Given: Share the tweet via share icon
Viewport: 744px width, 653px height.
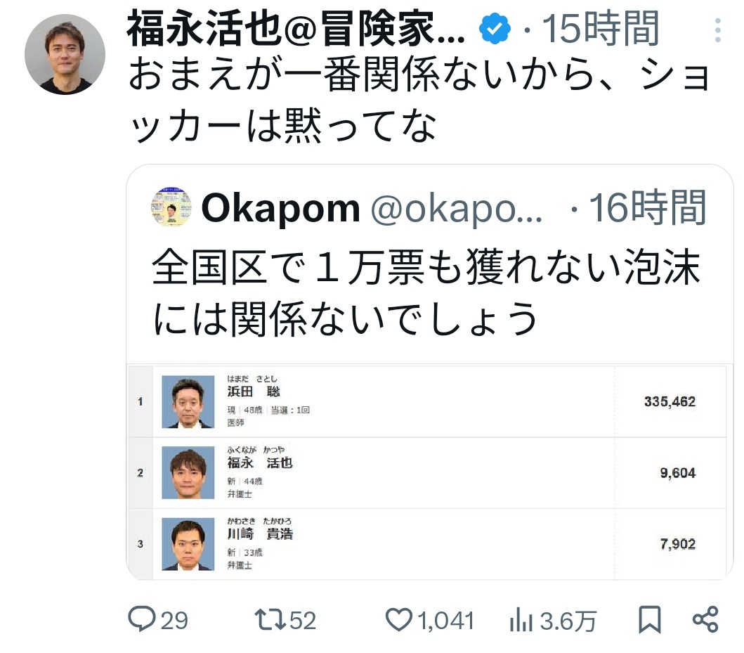Looking at the screenshot, I should [x=705, y=619].
